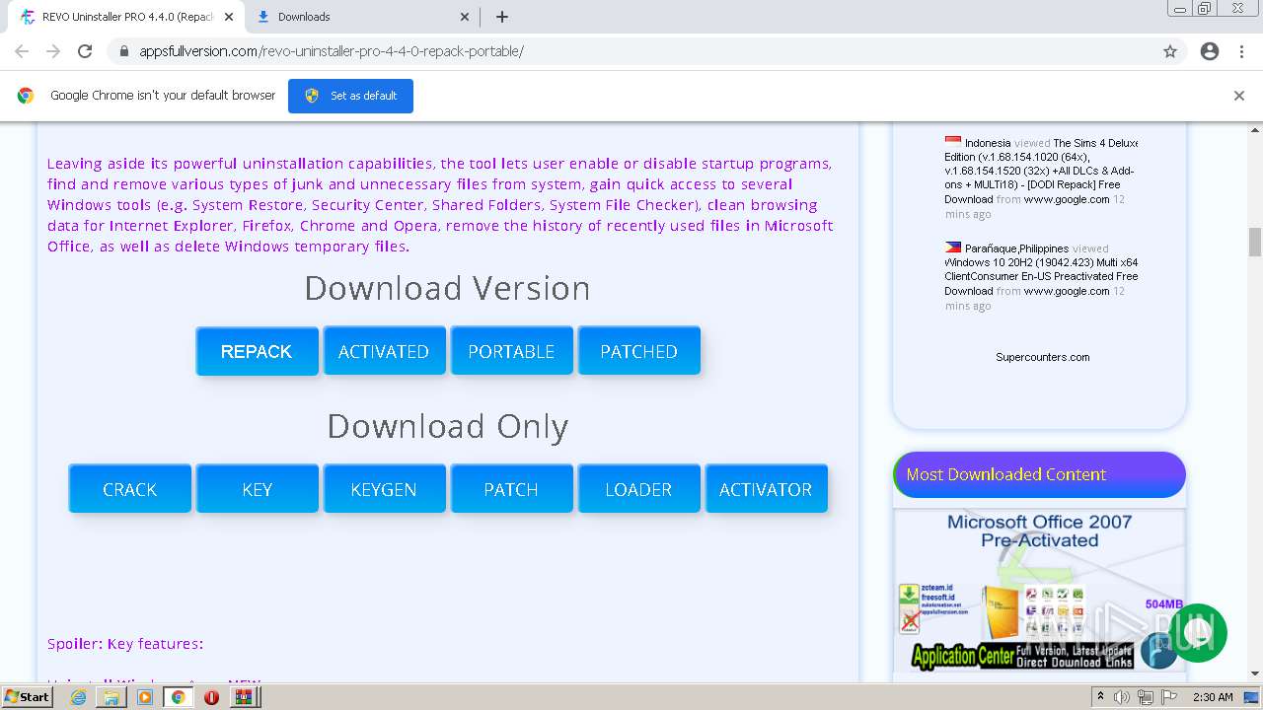Download the PORTABLE version
This screenshot has width=1263, height=710.
click(x=511, y=351)
